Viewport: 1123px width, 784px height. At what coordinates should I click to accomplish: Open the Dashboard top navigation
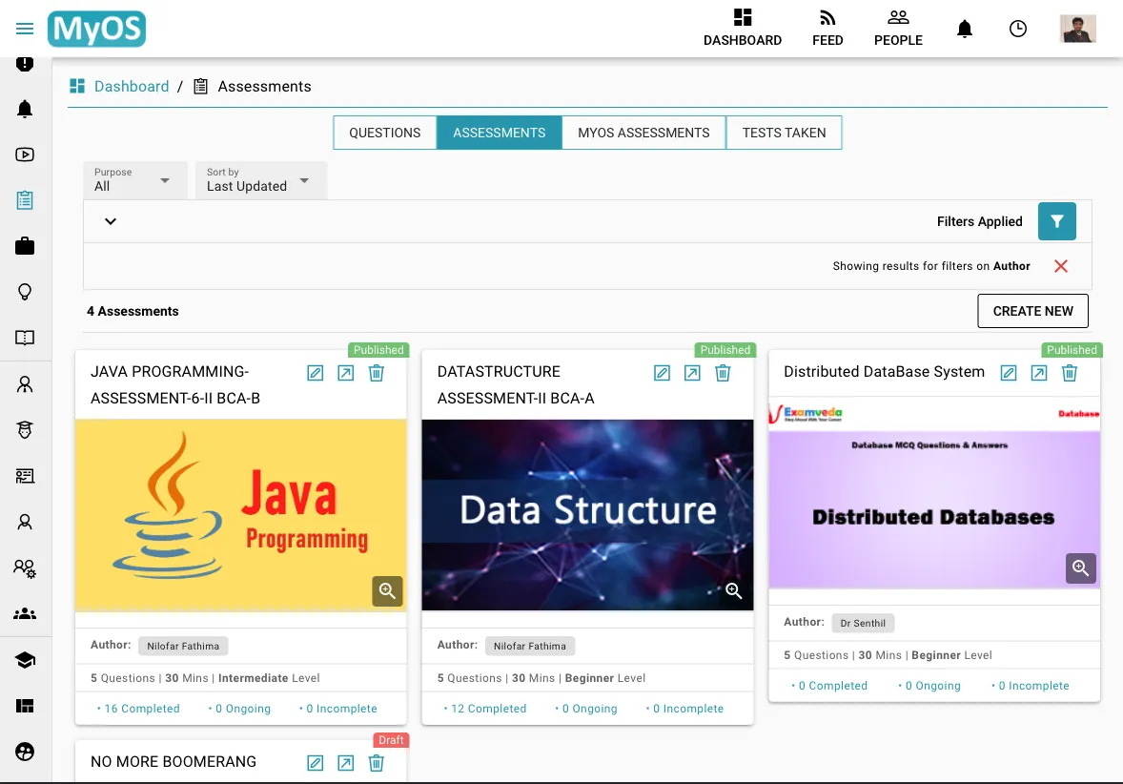[742, 28]
